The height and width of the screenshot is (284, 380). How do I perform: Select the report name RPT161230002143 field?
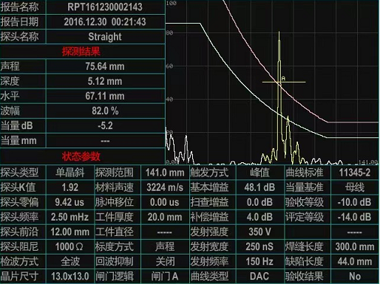click(x=105, y=7)
